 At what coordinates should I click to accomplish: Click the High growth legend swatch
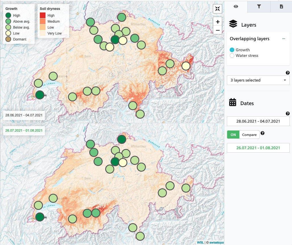tap(8, 15)
